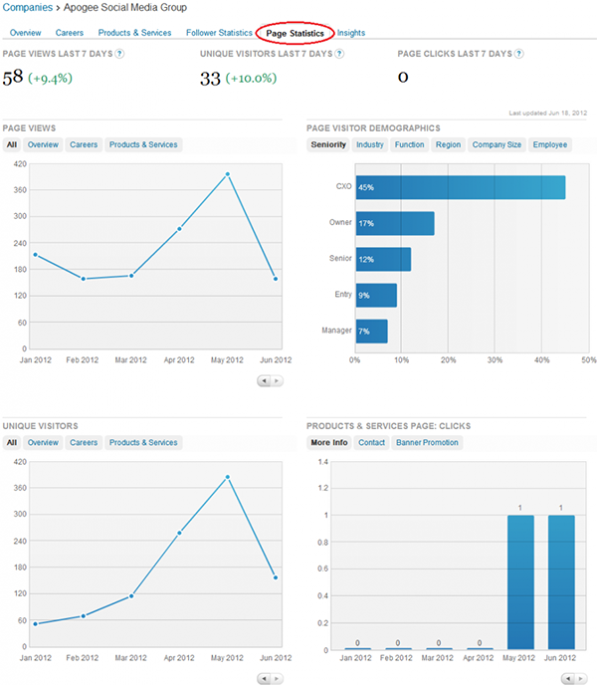Viewport: 597px width, 685px height.
Task: Show demographics by Seniority
Action: click(328, 144)
